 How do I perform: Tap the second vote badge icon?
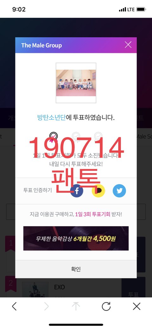pos(76,137)
